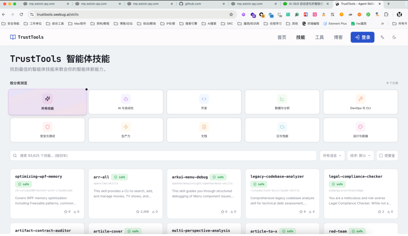Open the 设计与前端 palette category
The width and height of the screenshot is (408, 236).
pyautogui.click(x=360, y=130)
